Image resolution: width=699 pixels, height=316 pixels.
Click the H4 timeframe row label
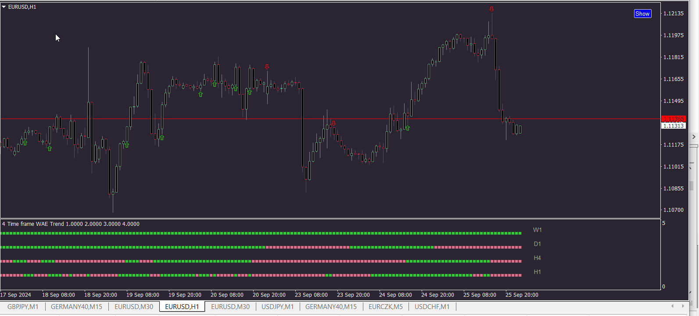click(538, 258)
